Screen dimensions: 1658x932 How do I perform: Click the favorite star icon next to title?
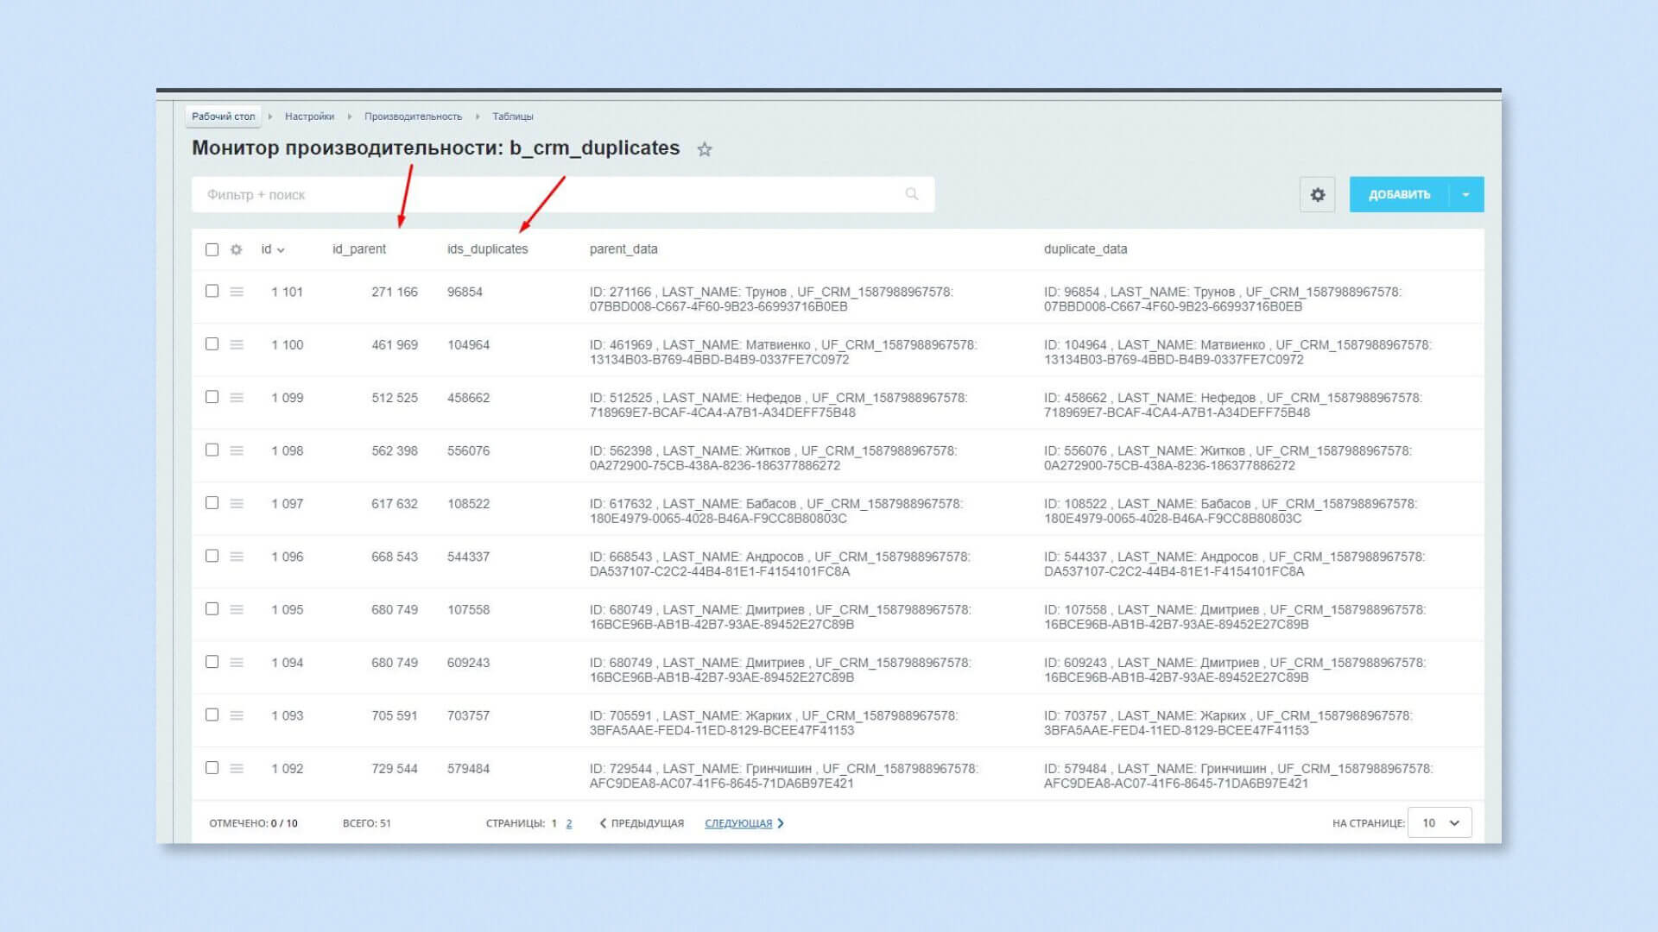705,149
